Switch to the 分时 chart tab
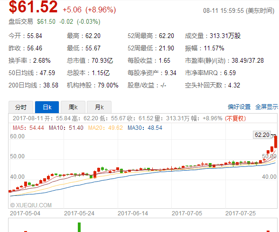Image resolution: width=279 pixels, height=232 pixels. [21, 107]
